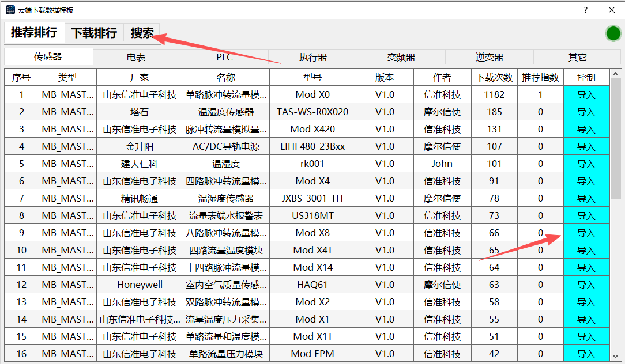Click the 序号 column header

(x=21, y=77)
